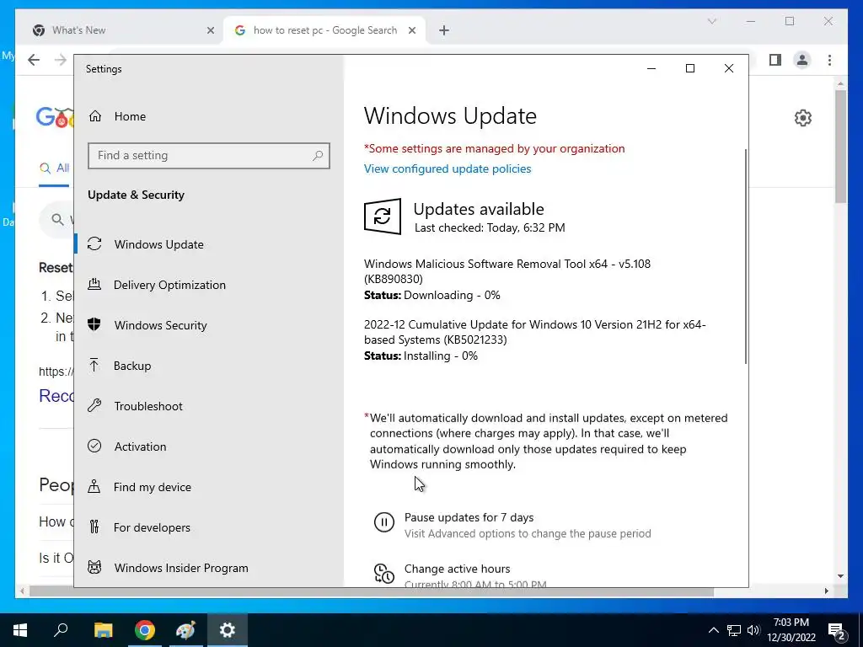Image resolution: width=863 pixels, height=647 pixels.
Task: Click the pause circle icon beside Pause updates
Action: click(x=384, y=521)
